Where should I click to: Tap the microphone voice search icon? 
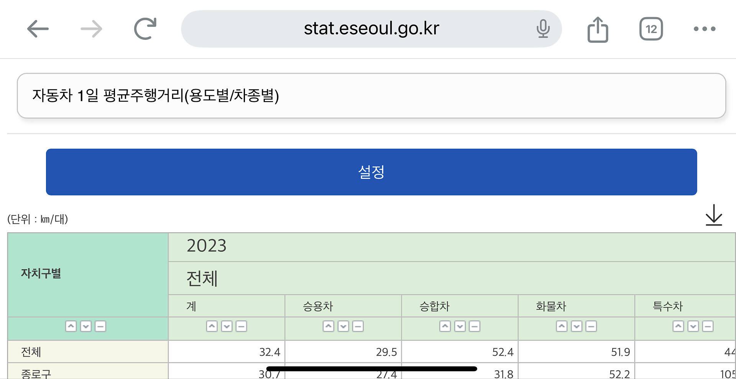pyautogui.click(x=543, y=29)
